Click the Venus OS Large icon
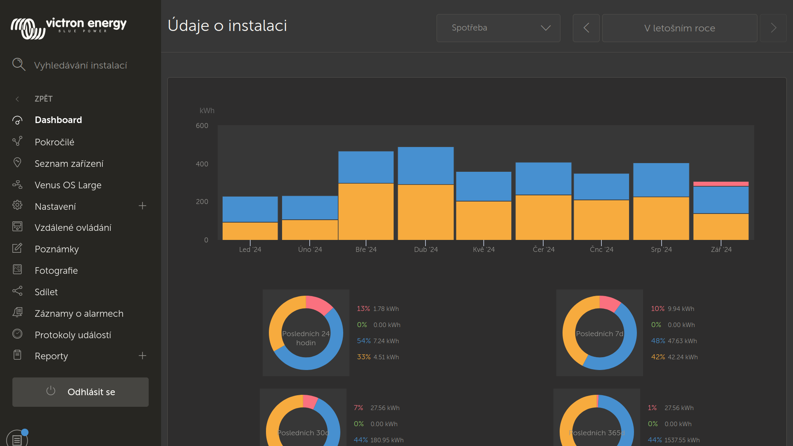 tap(17, 185)
